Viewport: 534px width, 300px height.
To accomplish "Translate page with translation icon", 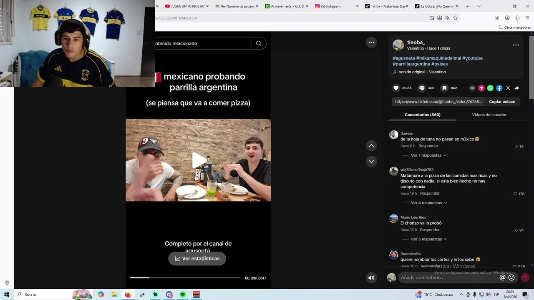I will click(x=447, y=18).
